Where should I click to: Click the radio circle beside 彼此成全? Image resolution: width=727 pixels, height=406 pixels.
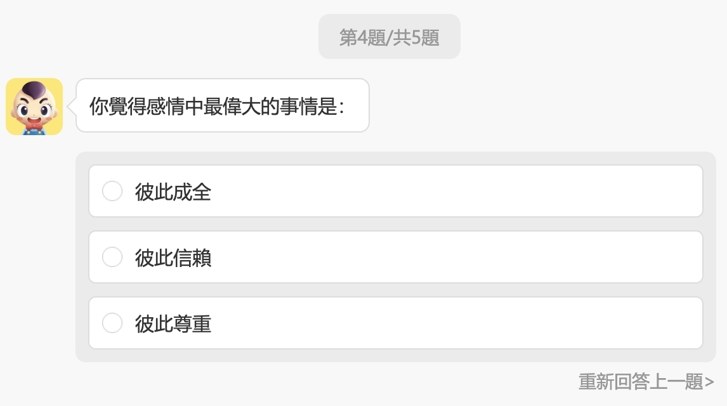point(112,190)
